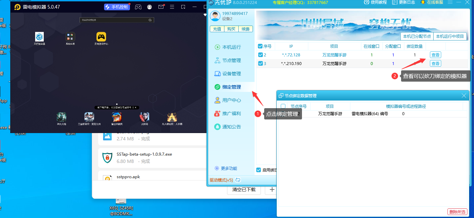Open the gamepad keymapping icon in emulator title bar
Image resolution: width=474 pixels, height=218 pixels.
[138, 7]
